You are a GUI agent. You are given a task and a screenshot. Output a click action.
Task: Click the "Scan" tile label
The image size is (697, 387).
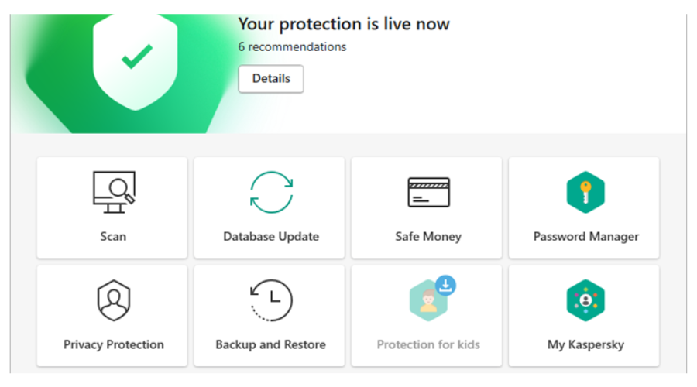click(x=113, y=236)
